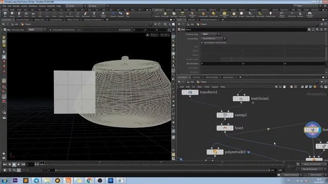Viewport: 328px width, 184px height.
Task: Open the Redshift menu
Action: click(x=51, y=6)
